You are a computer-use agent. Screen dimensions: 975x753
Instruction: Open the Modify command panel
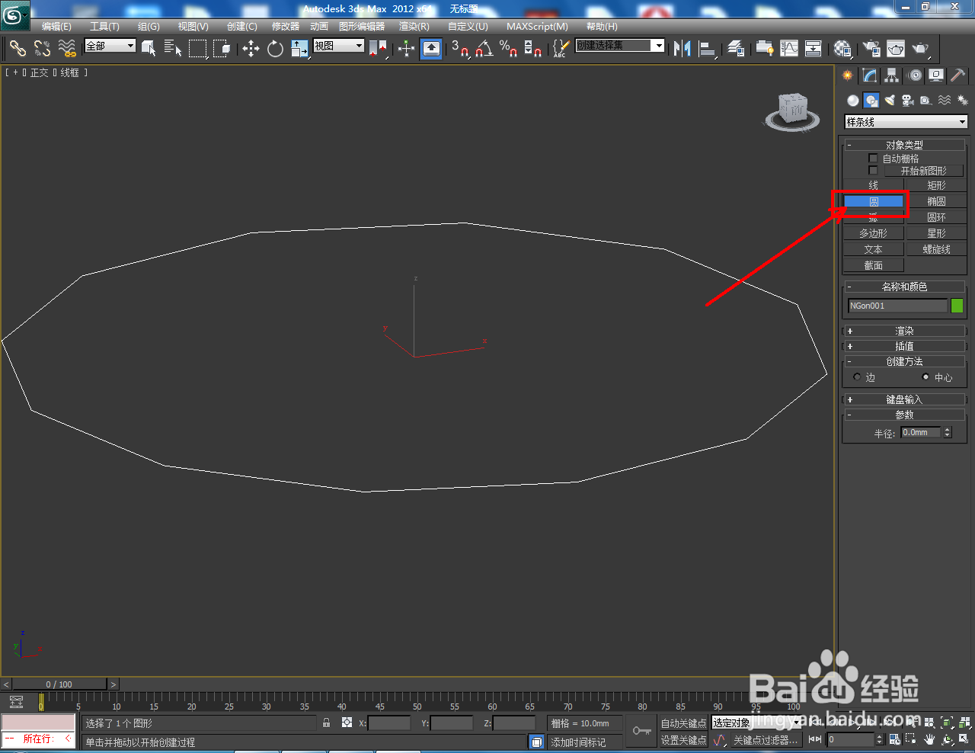[x=868, y=75]
